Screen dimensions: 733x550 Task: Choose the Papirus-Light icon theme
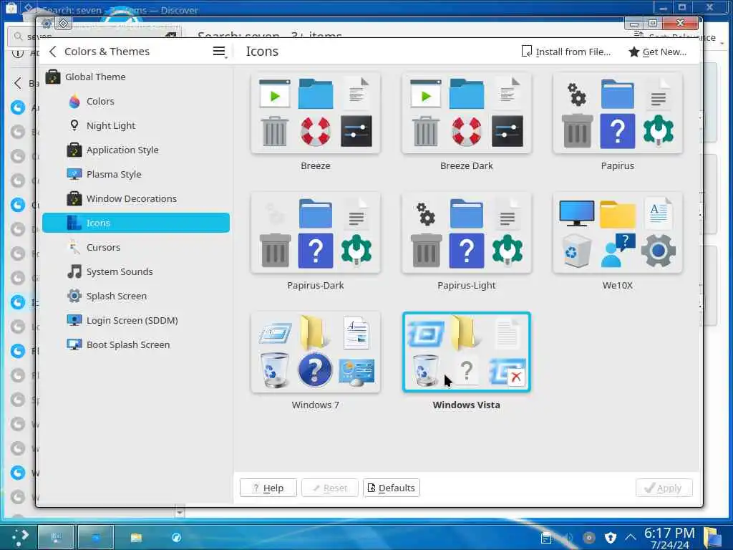pyautogui.click(x=467, y=233)
